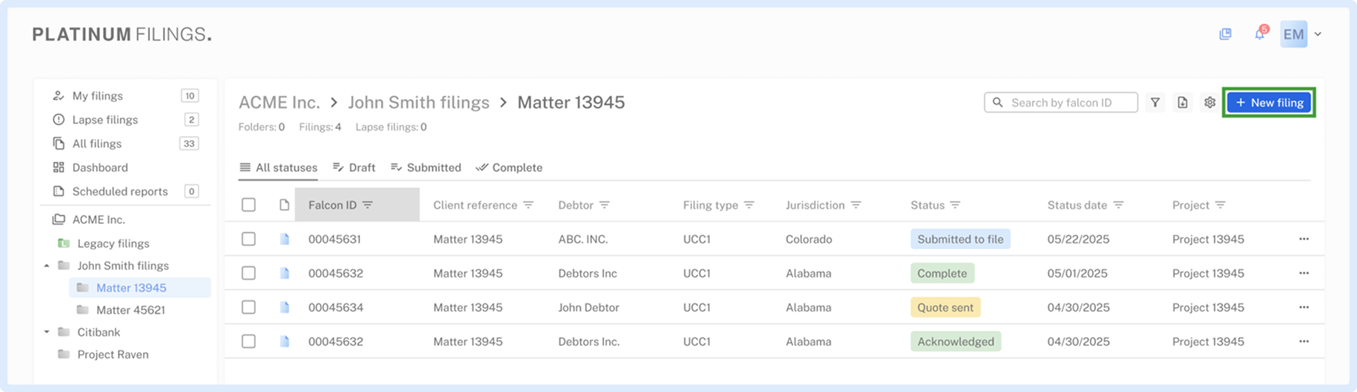This screenshot has width=1357, height=392.
Task: Open Legacy filings folder
Action: coord(113,243)
